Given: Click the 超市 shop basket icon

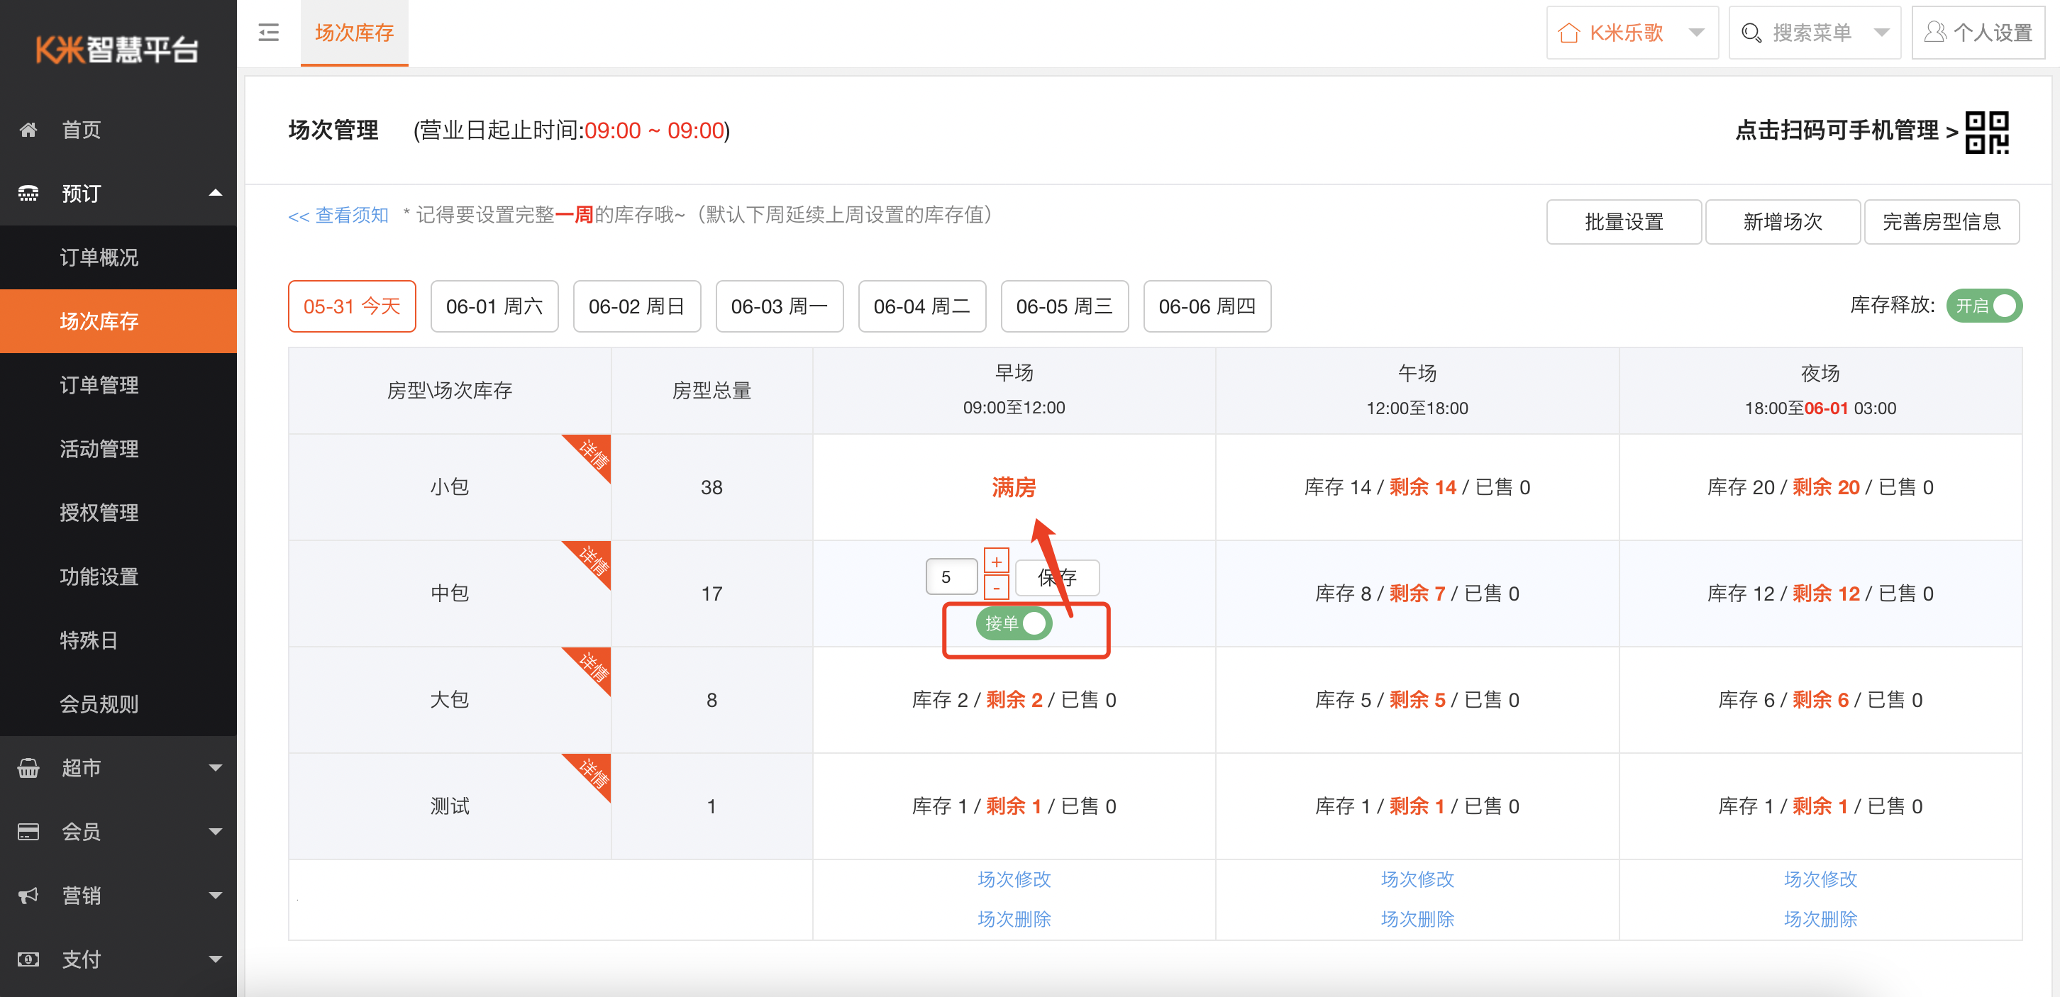Looking at the screenshot, I should (28, 767).
